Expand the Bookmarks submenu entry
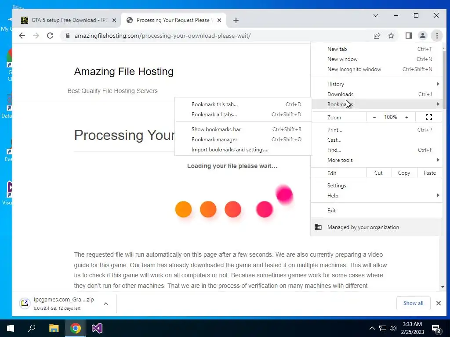Screen dimensions: 450x337 [377, 104]
